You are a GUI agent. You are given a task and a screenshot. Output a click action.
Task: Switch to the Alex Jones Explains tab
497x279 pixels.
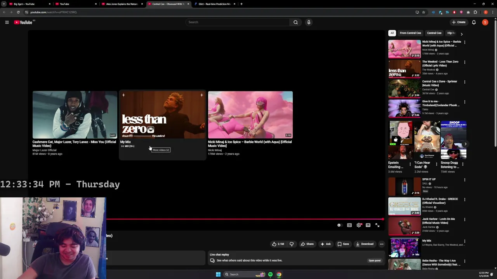[x=122, y=4]
